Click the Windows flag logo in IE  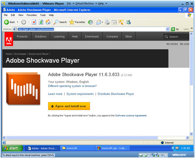[x=189, y=15]
